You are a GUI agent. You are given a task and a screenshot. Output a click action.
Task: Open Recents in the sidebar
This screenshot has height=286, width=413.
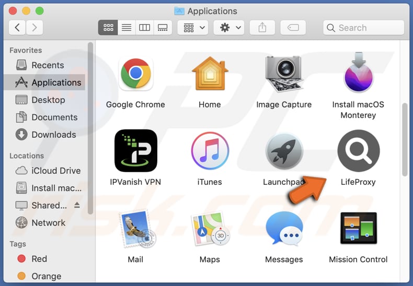(44, 65)
